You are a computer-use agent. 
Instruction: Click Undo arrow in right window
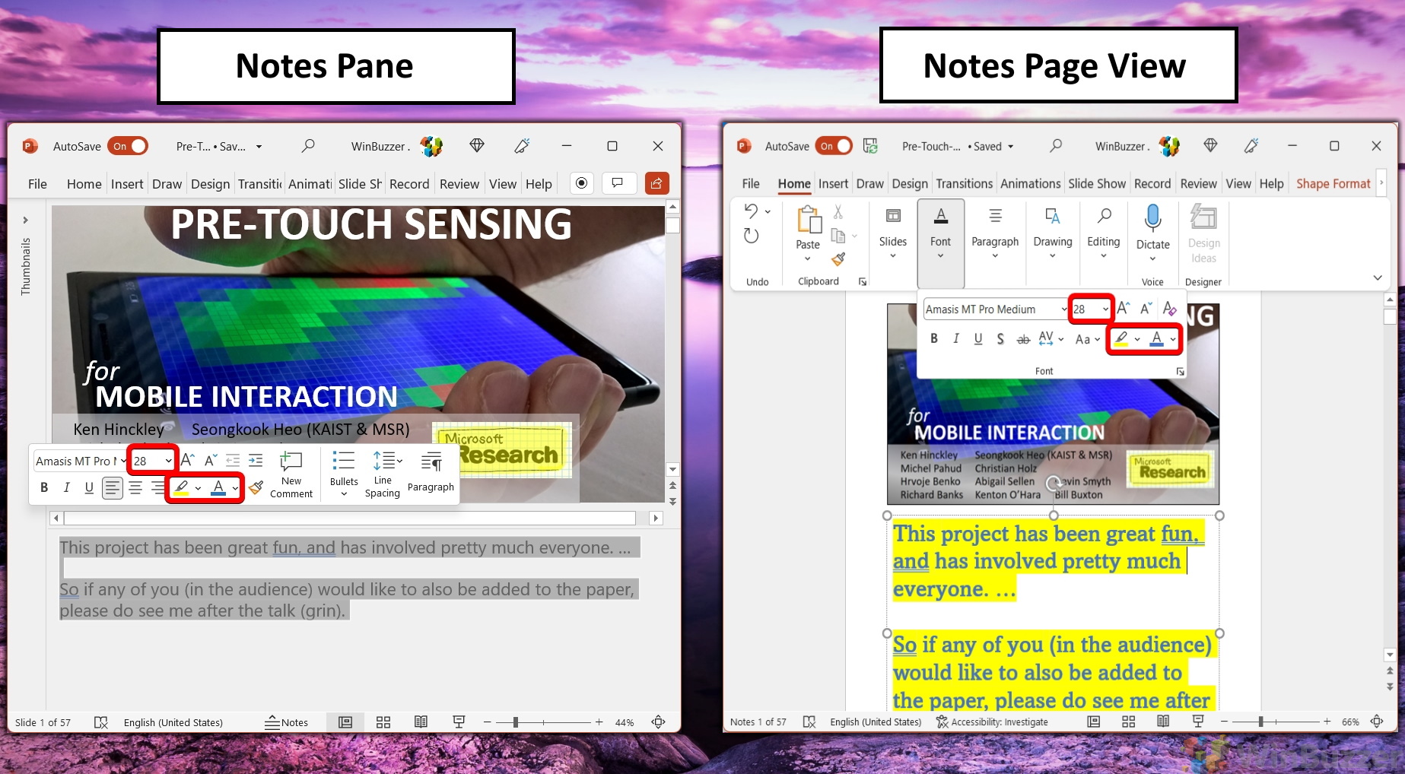point(751,211)
